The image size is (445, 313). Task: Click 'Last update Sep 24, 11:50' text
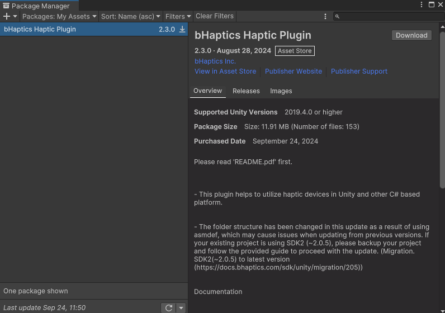pos(44,308)
